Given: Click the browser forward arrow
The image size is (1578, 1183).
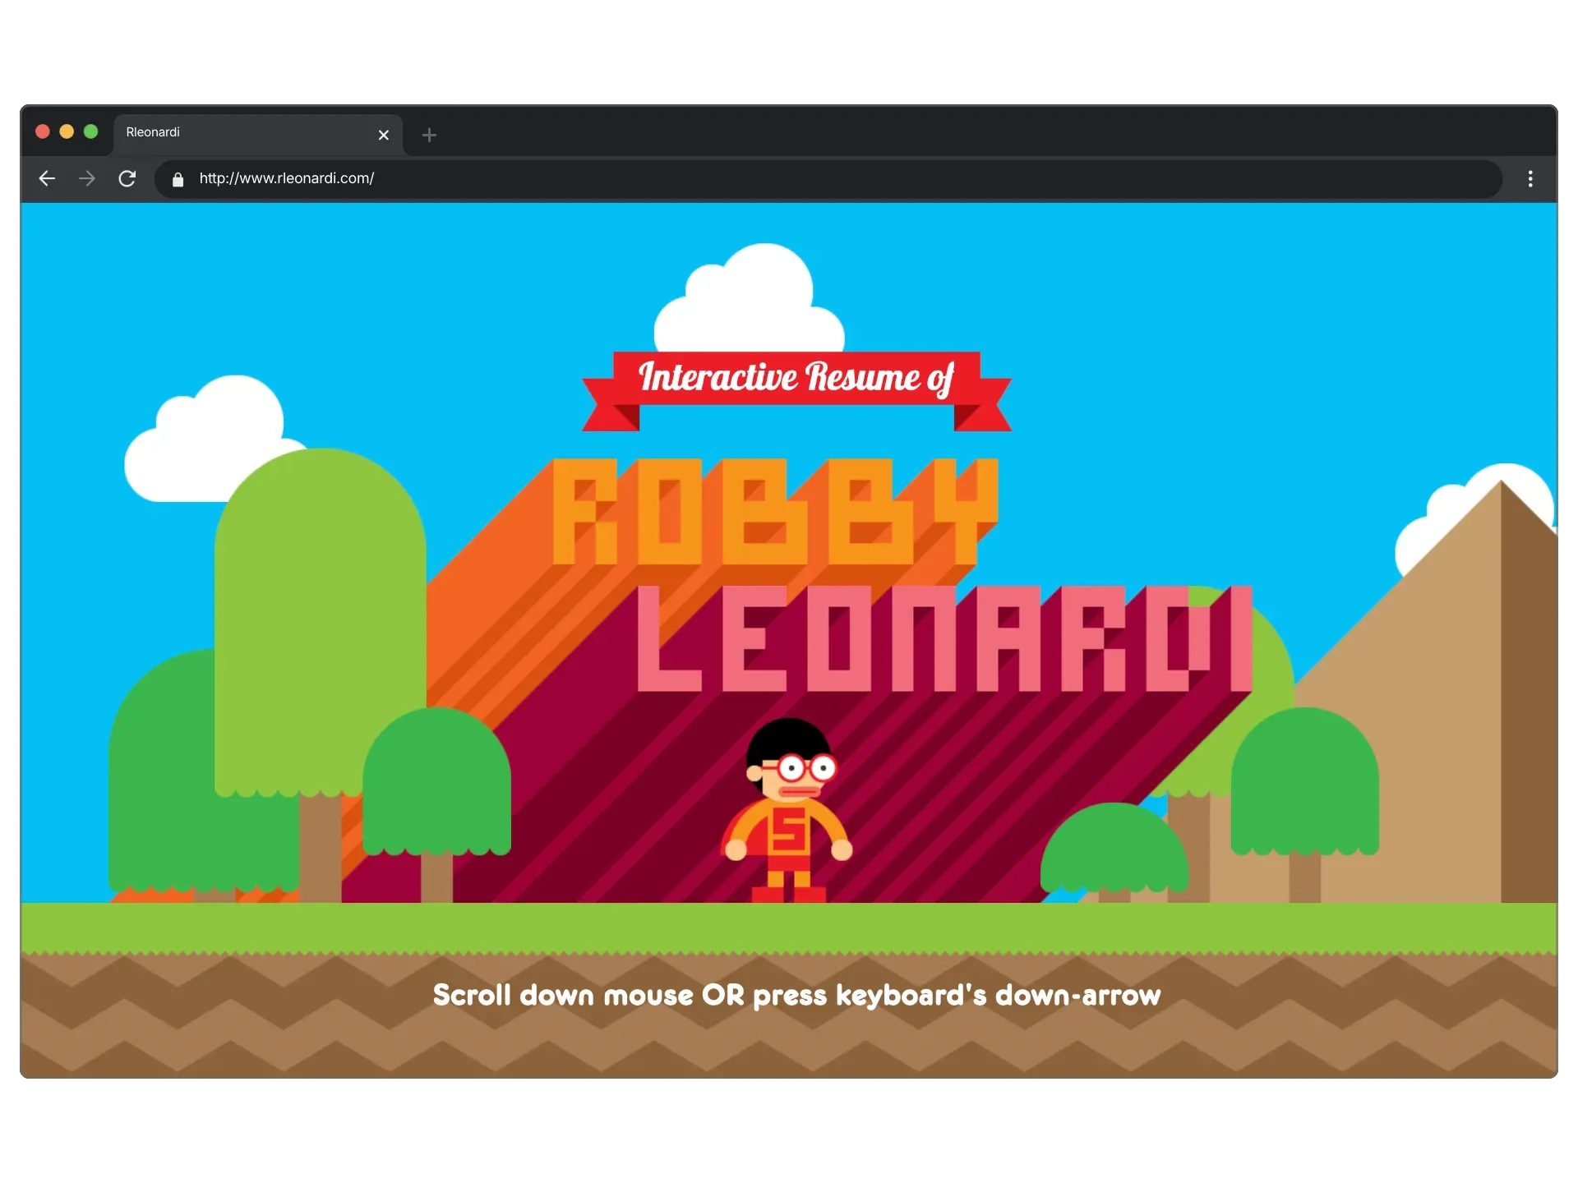Looking at the screenshot, I should (87, 178).
